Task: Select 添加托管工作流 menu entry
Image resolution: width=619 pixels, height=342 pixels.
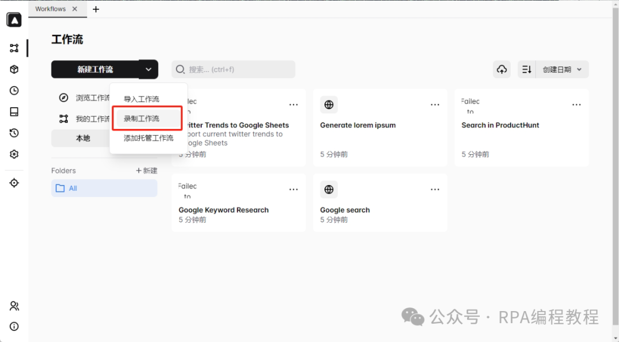Action: point(148,138)
